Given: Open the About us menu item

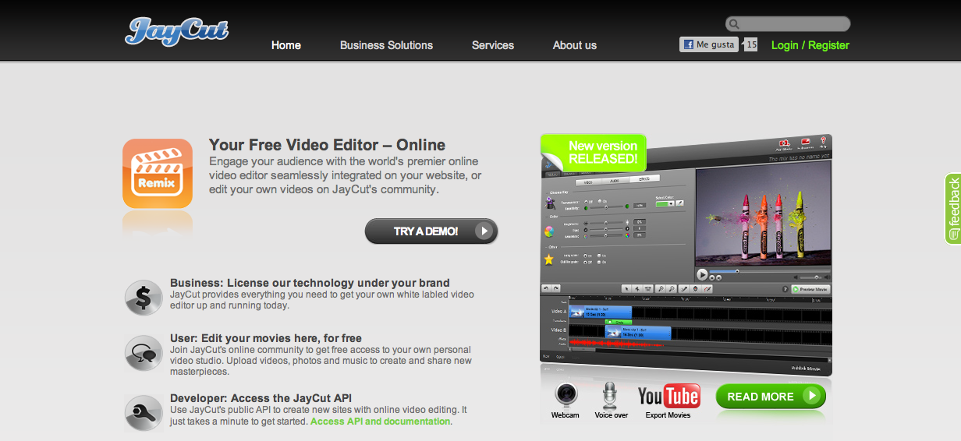Looking at the screenshot, I should tap(575, 45).
